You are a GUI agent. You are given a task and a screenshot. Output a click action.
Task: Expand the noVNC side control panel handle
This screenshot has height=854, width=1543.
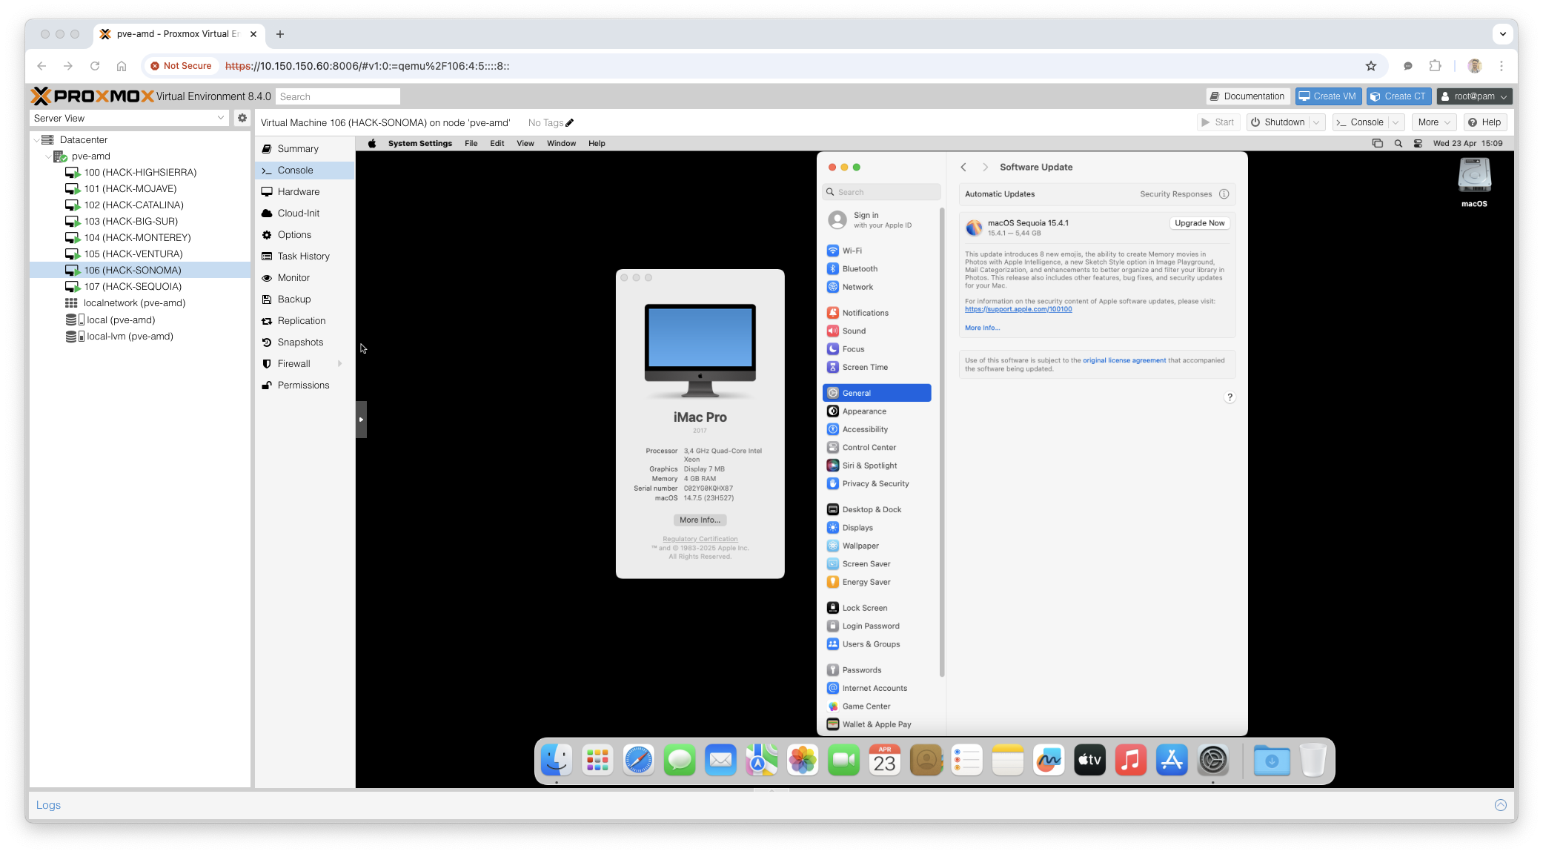(361, 420)
